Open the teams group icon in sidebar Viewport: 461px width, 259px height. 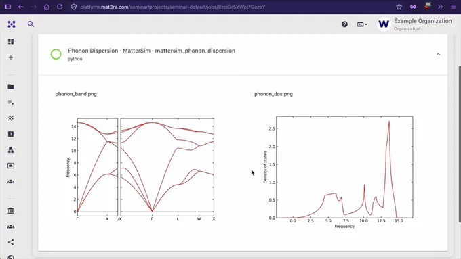11,181
